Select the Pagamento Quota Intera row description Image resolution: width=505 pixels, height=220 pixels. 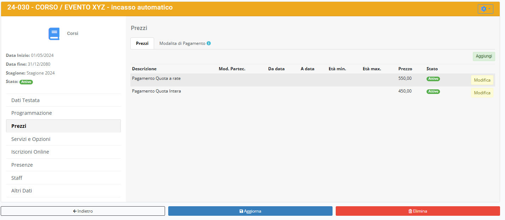156,91
